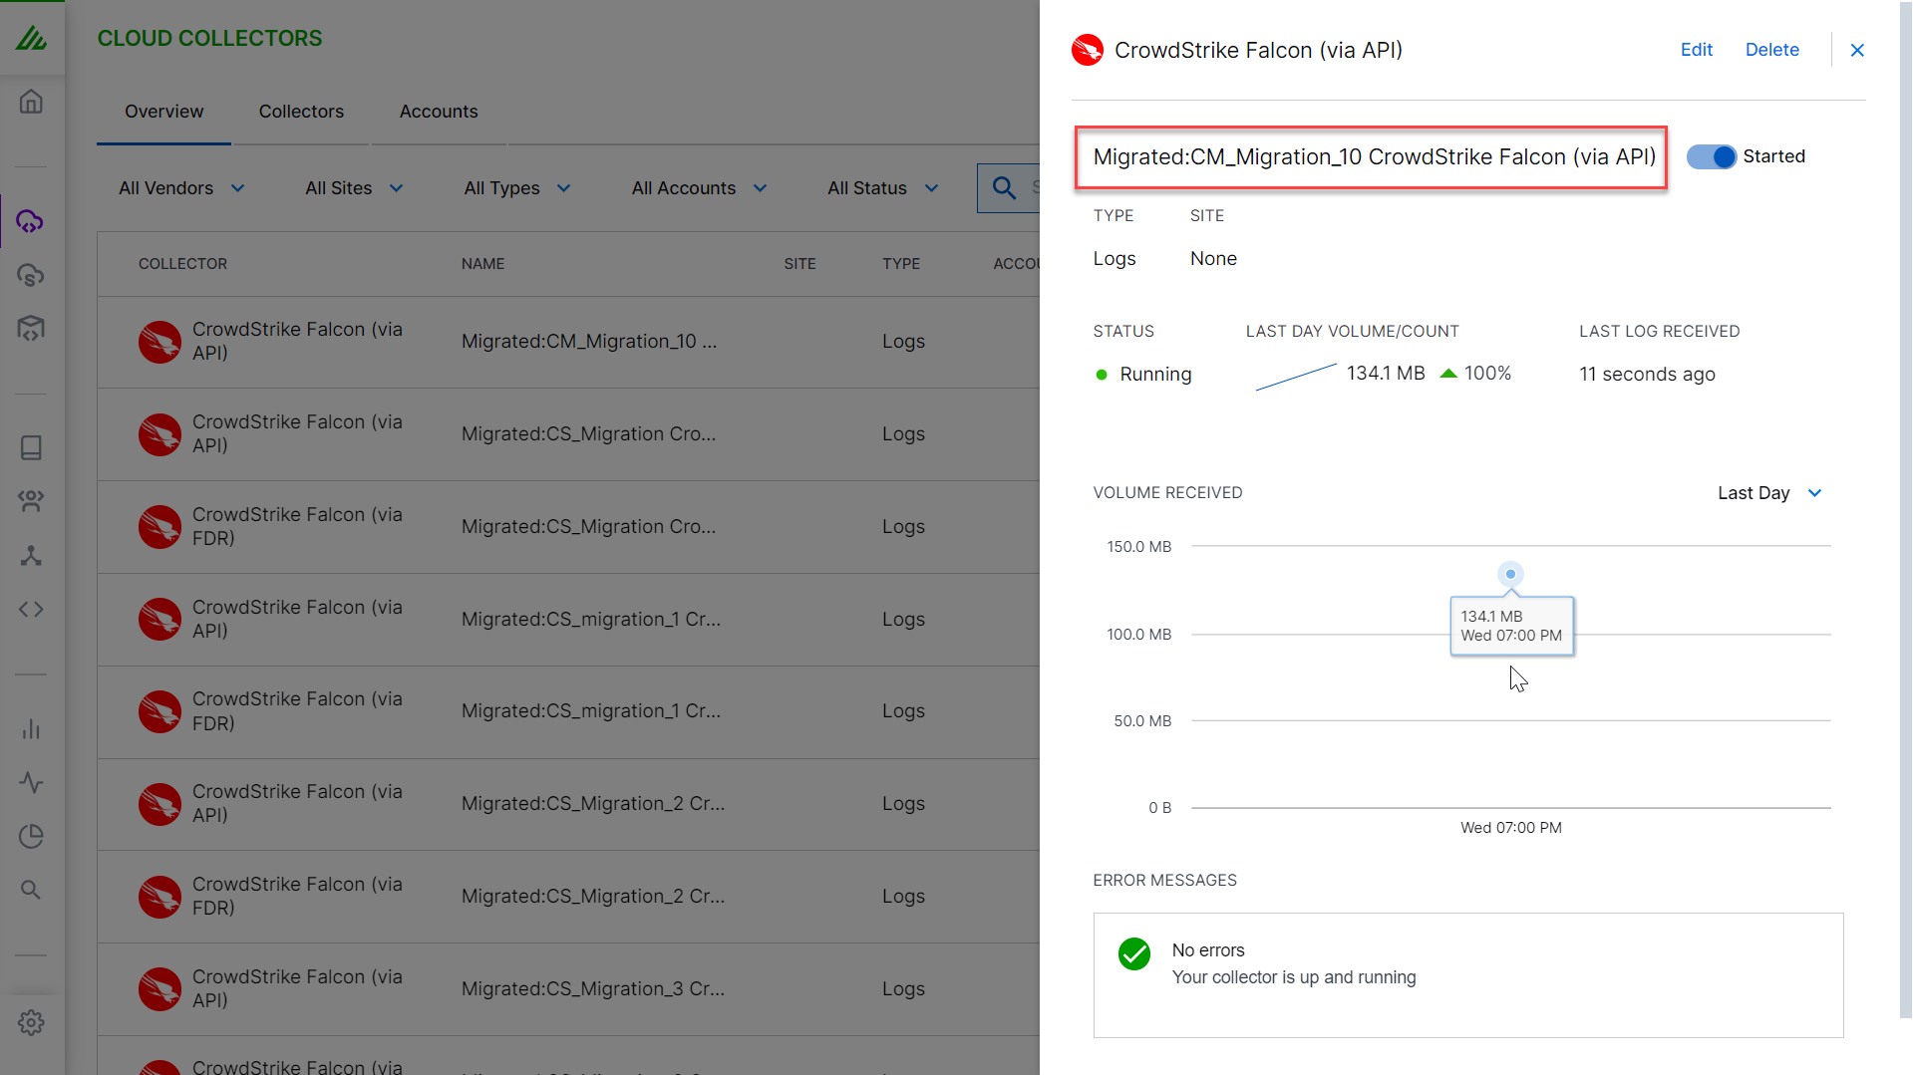The width and height of the screenshot is (1913, 1075).
Task: Open the Last Day time range dropdown
Action: click(x=1769, y=493)
